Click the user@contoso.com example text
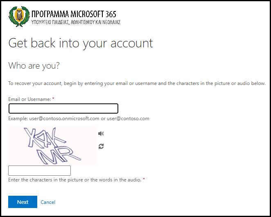Image resolution: width=271 pixels, height=217 pixels. coord(128,119)
